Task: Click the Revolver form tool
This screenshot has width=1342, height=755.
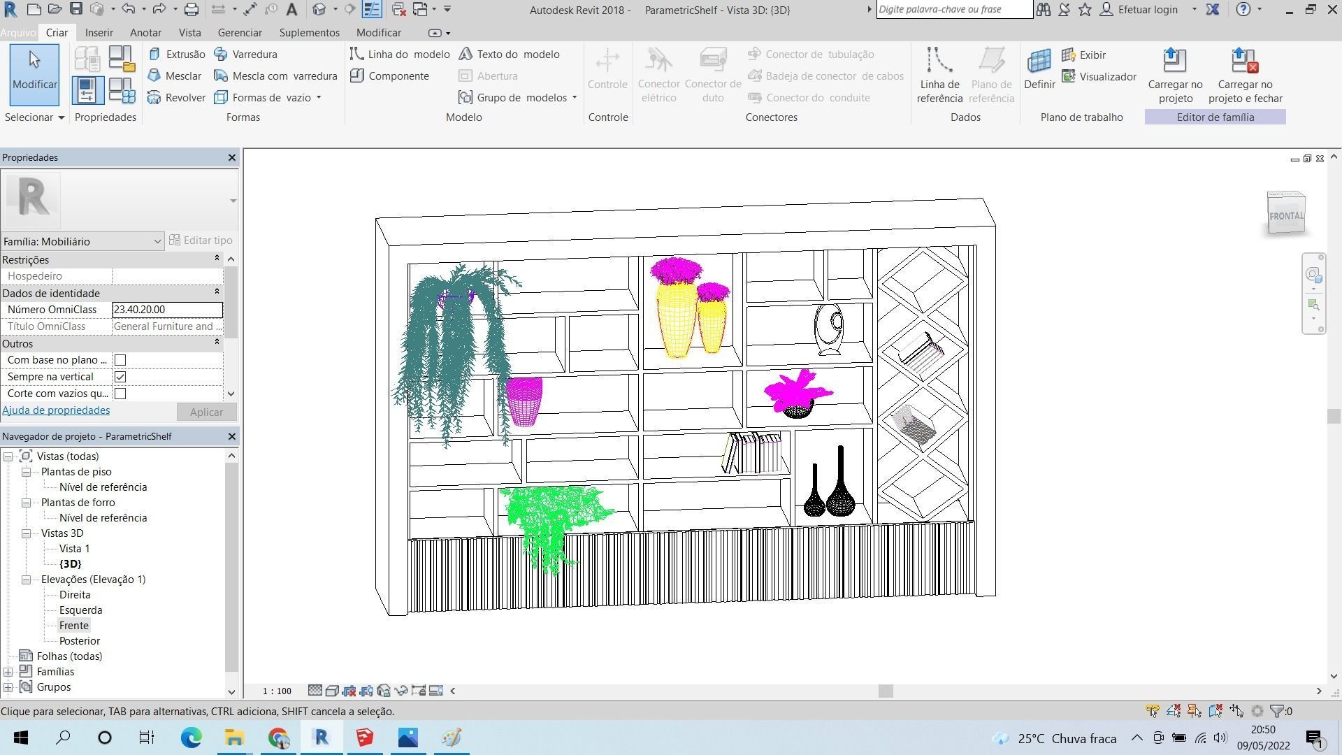Action: pos(177,98)
